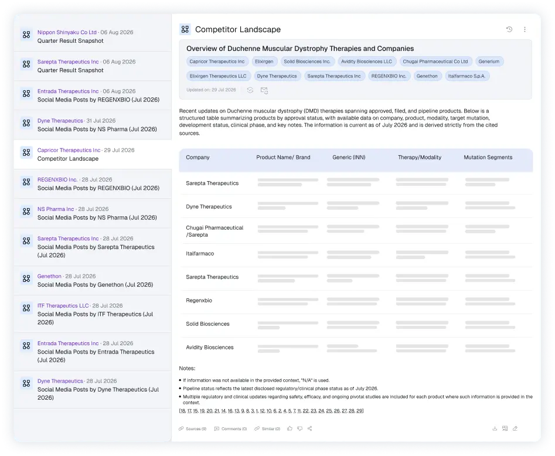Select the Sarepta Therapeutics Inc tag chip
The image size is (555, 456).
[x=334, y=76]
